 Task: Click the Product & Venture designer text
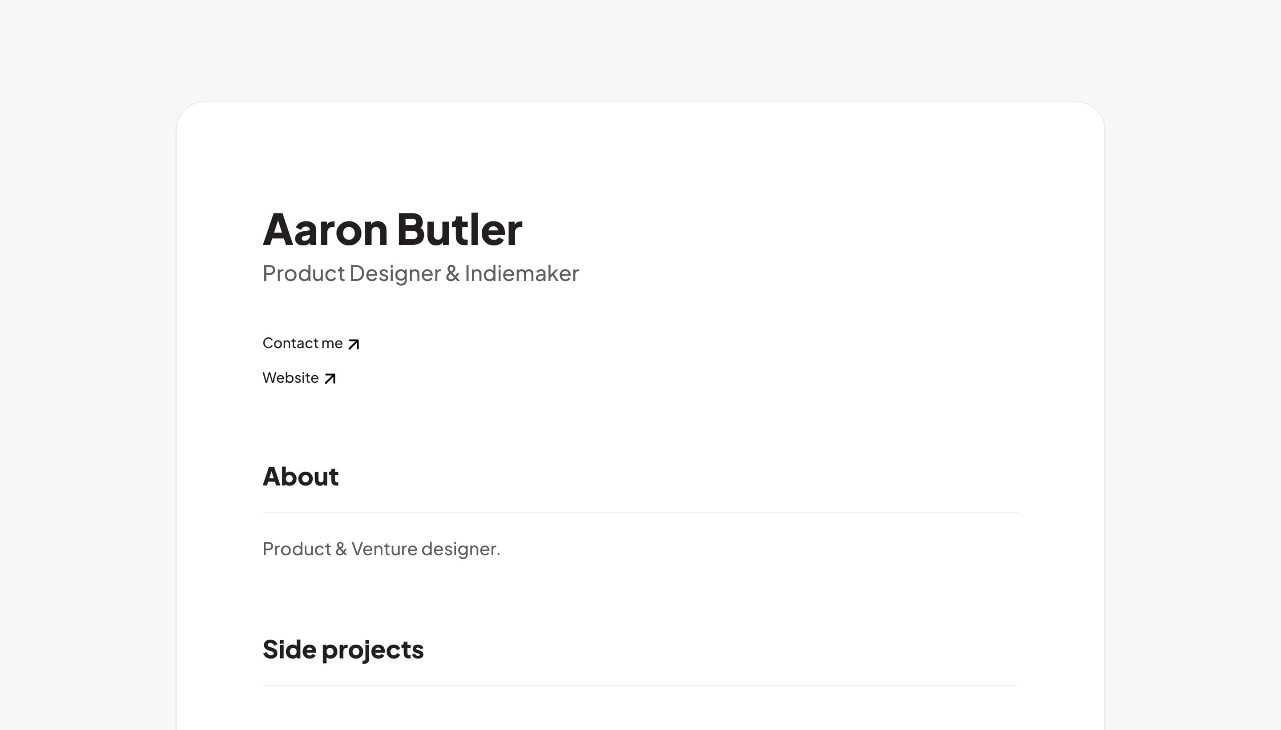(381, 549)
